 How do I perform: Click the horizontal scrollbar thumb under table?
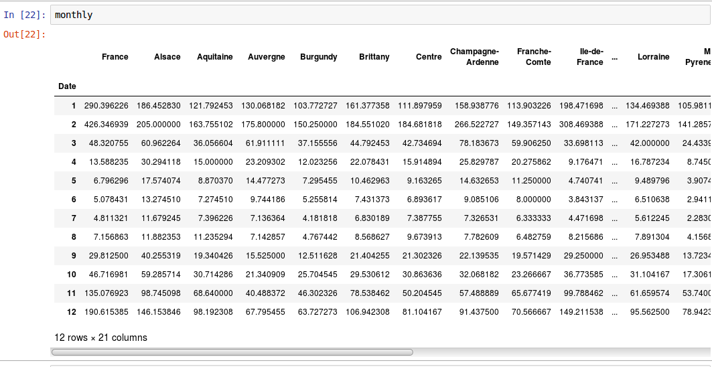point(232,352)
